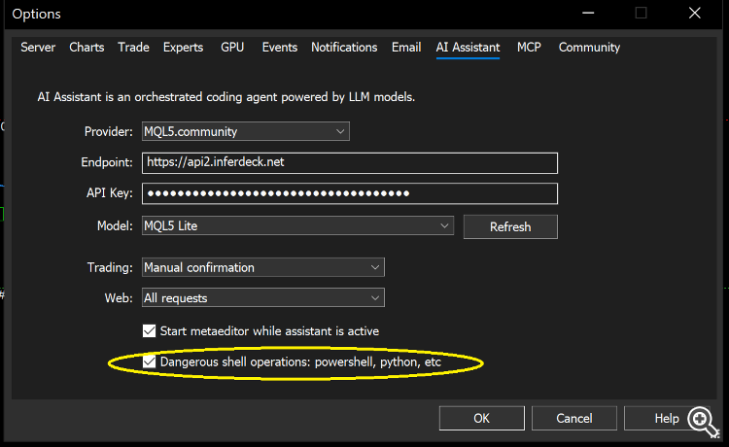
Task: Expand the Provider dropdown
Action: point(246,131)
